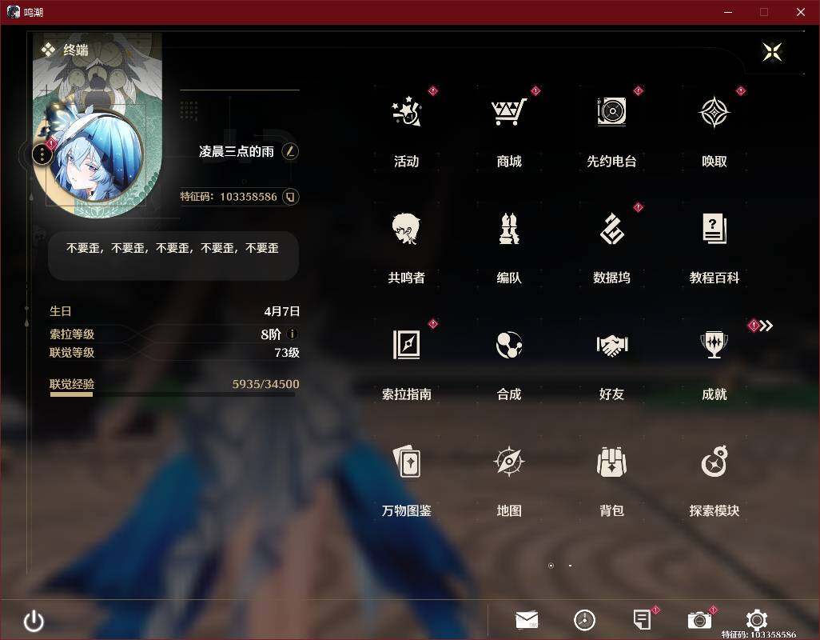
Task: Show 索拉等级 info with the i icon
Action: point(293,334)
